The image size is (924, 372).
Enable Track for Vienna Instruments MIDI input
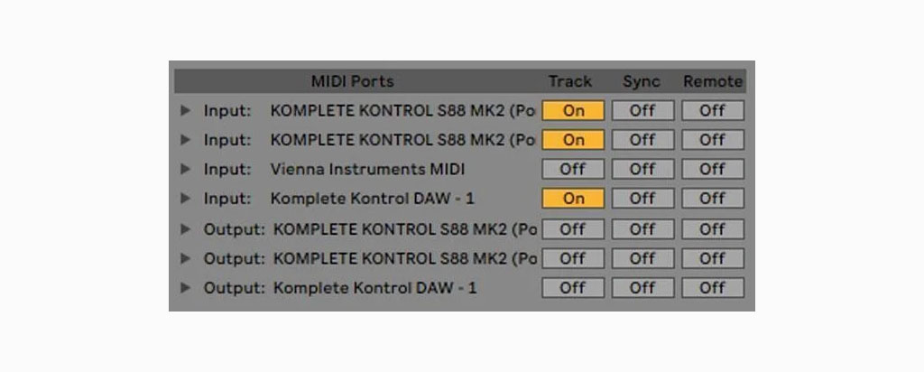pos(573,169)
